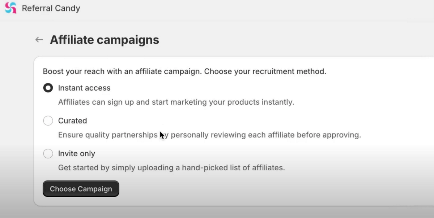Go back using the left arrow icon
Screen dimensions: 434x218
[x=39, y=40]
